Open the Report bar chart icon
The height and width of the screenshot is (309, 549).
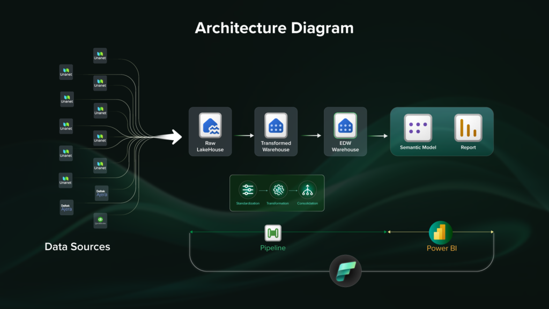468,128
